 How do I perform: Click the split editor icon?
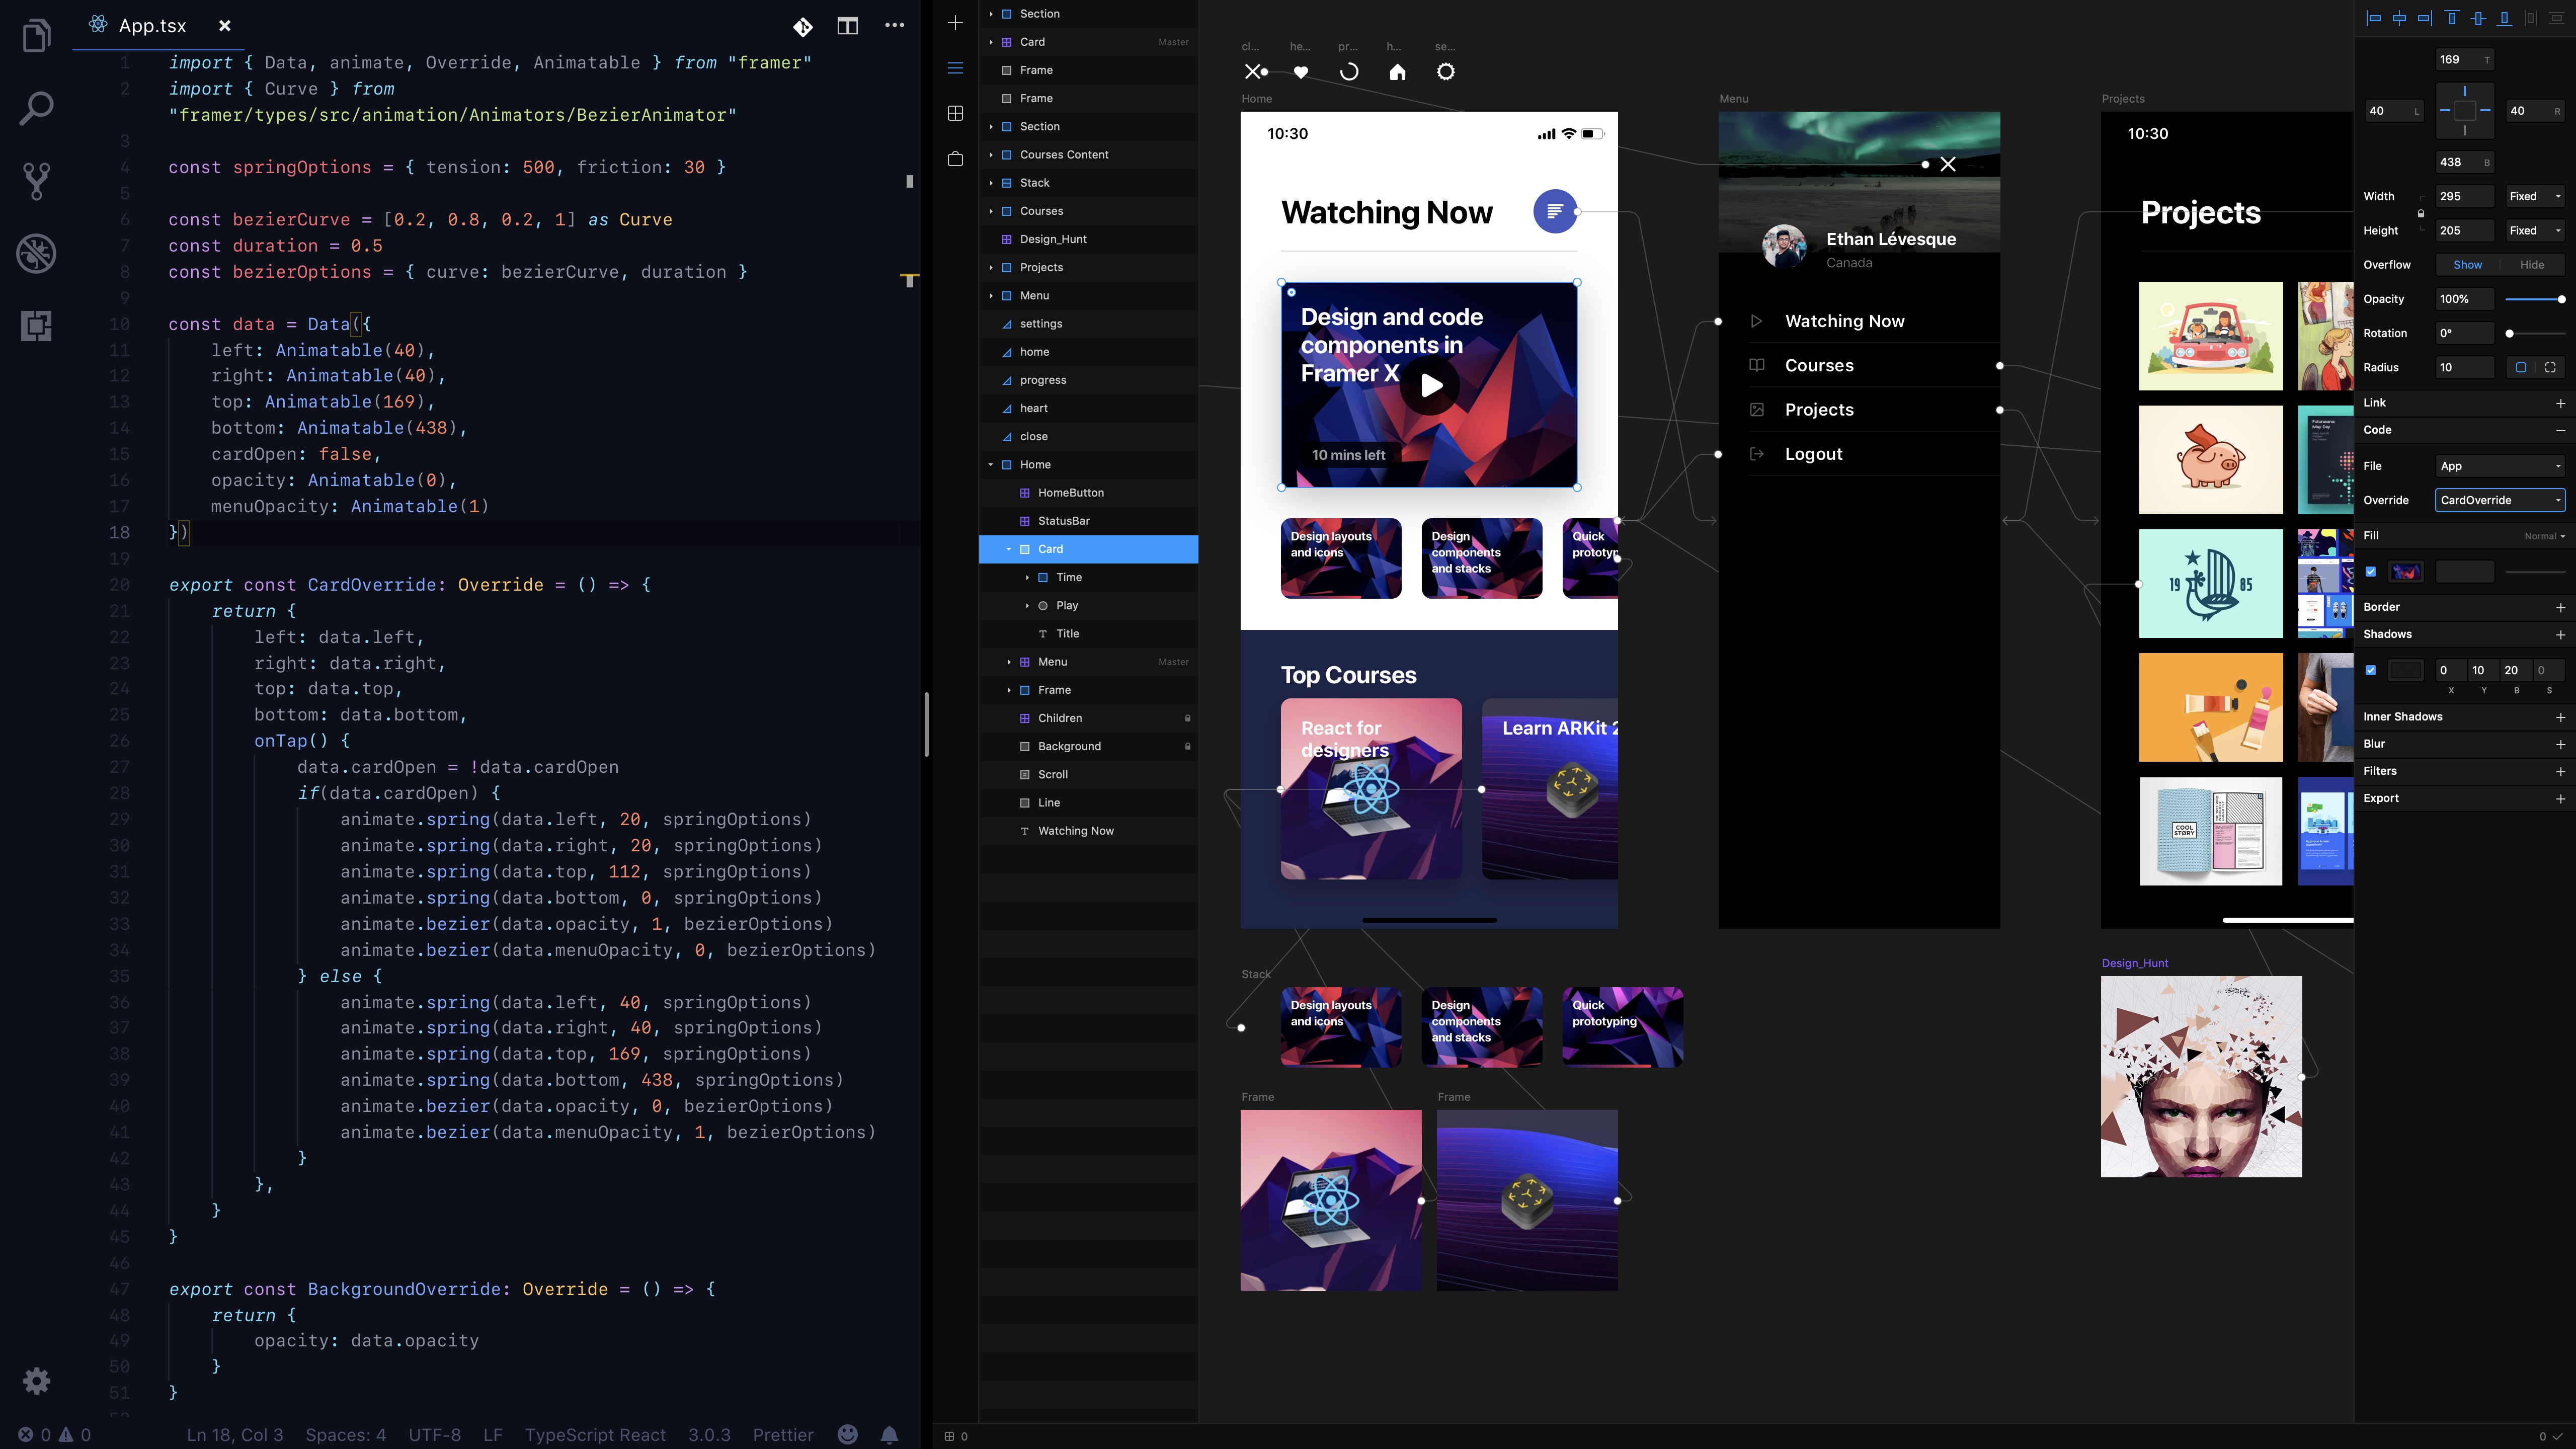pos(847,26)
